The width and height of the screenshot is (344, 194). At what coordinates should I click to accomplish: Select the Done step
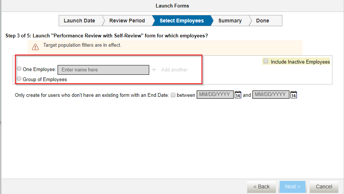[x=262, y=21]
